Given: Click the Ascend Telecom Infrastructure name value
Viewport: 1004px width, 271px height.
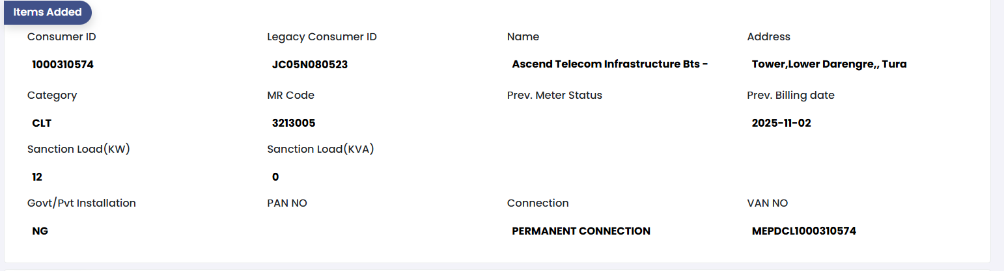Looking at the screenshot, I should point(609,64).
